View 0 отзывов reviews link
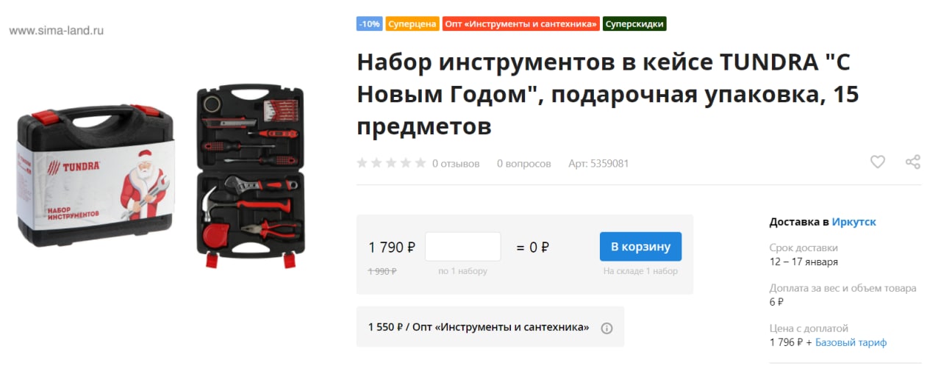The width and height of the screenshot is (941, 371). [456, 163]
